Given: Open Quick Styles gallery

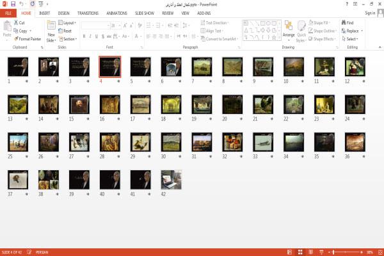Looking at the screenshot, I should [301, 31].
